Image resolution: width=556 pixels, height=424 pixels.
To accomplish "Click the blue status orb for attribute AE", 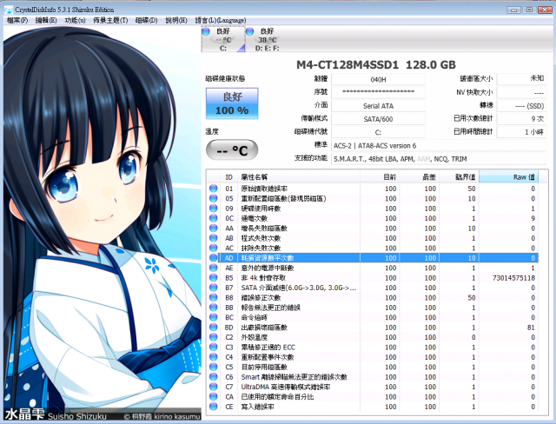I will point(213,268).
